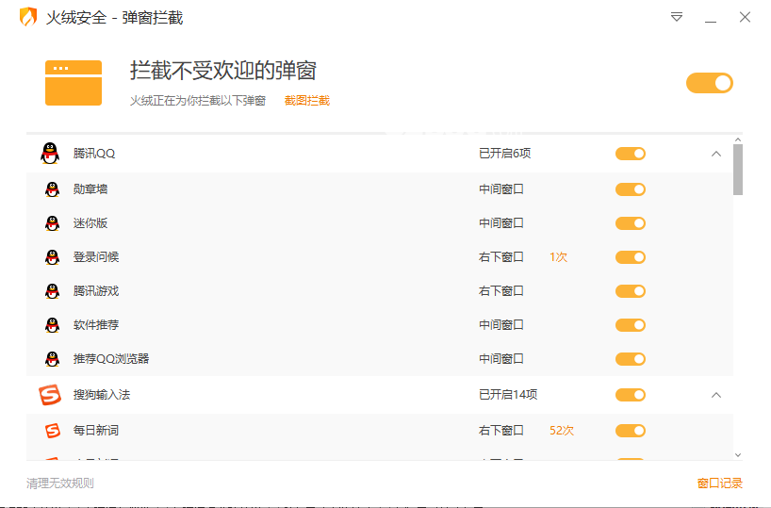
Task: Click the penguin icon beside 腾讯游戏
Action: (52, 291)
